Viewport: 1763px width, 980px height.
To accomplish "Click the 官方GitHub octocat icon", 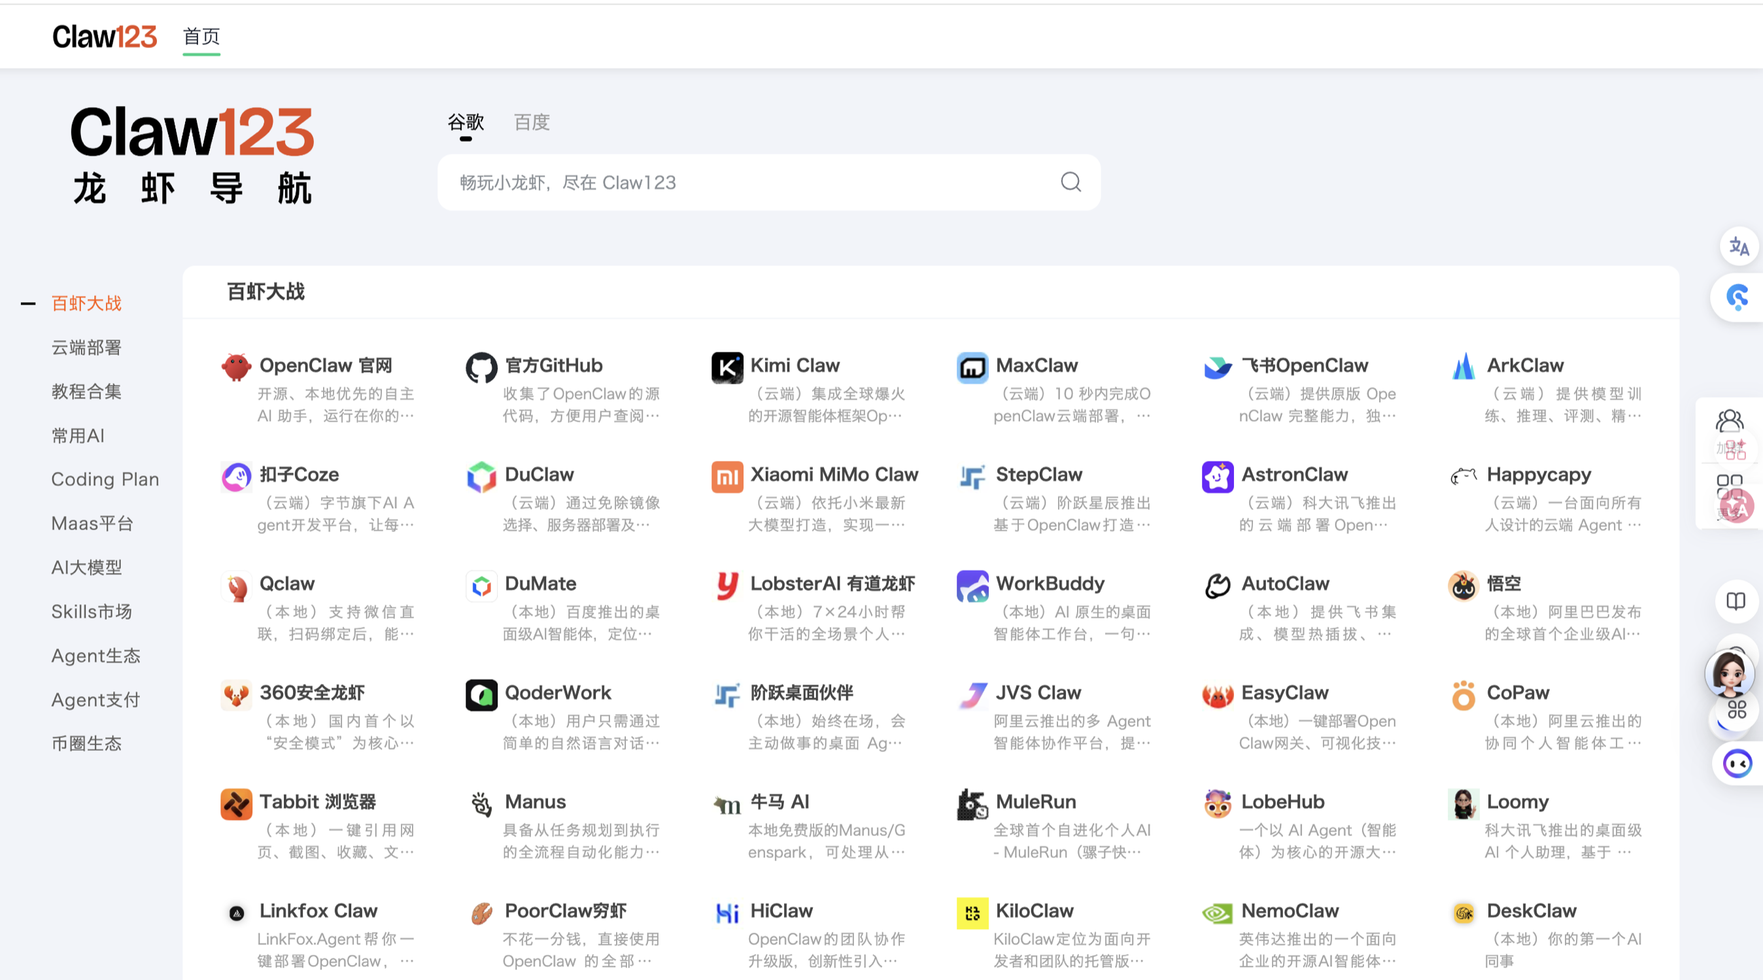I will [481, 367].
